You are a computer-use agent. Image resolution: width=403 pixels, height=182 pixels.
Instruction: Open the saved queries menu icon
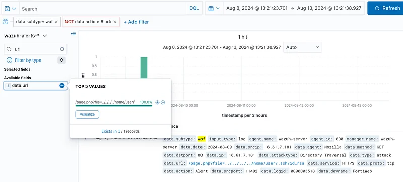point(10,9)
